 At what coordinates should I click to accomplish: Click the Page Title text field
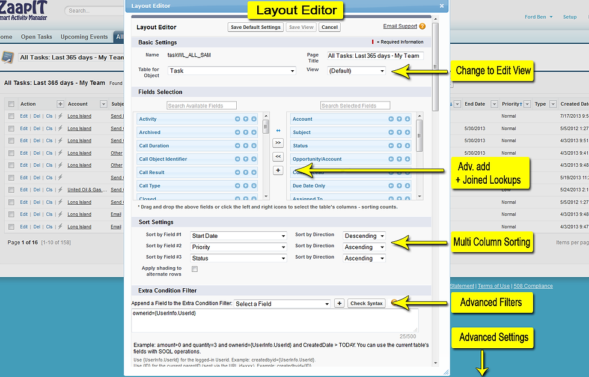click(x=375, y=56)
